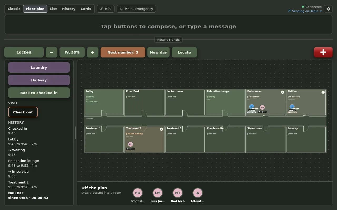The width and height of the screenshot is (337, 210).
Task: Click the Nail bar occupancy badge 1
Action: (x=323, y=92)
